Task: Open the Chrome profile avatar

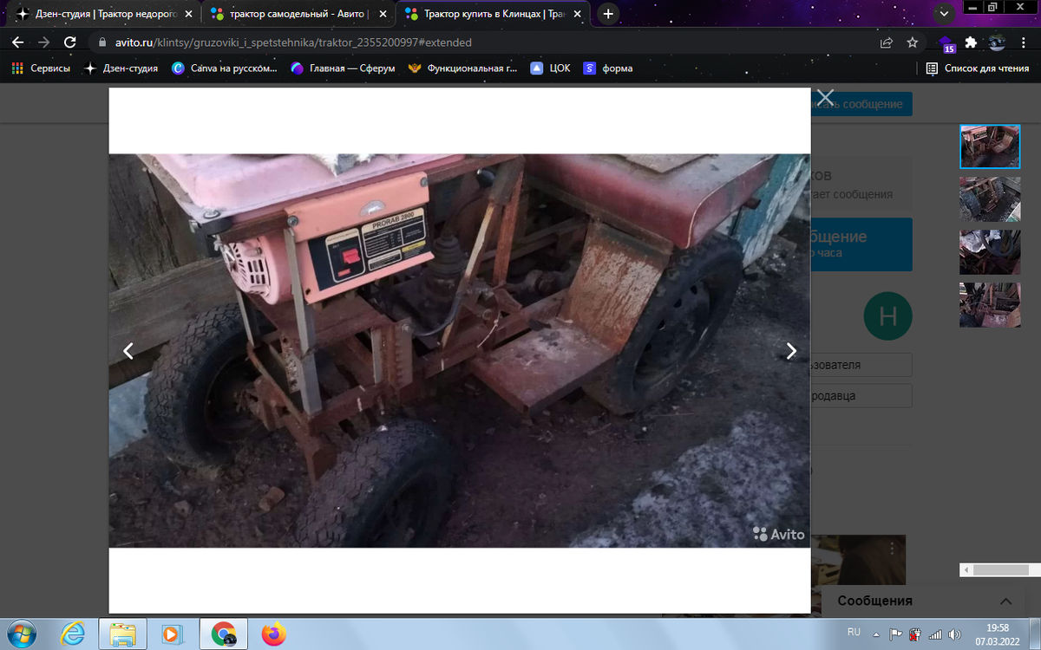Action: coord(998,42)
